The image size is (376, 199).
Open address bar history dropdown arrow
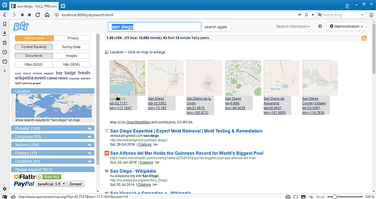coord(313,15)
